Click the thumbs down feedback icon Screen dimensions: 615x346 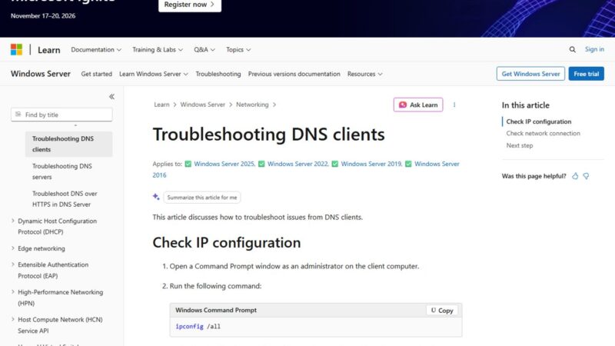coord(586,176)
